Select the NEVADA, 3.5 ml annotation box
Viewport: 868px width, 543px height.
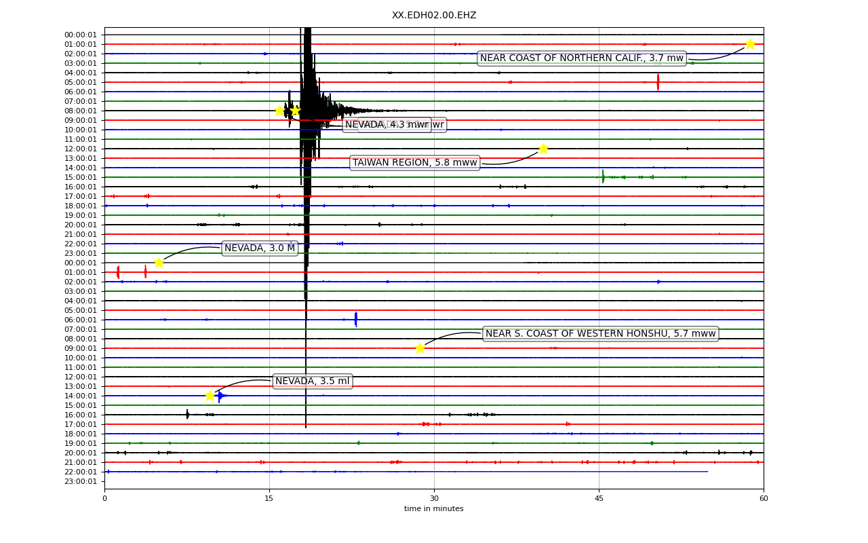pos(313,381)
